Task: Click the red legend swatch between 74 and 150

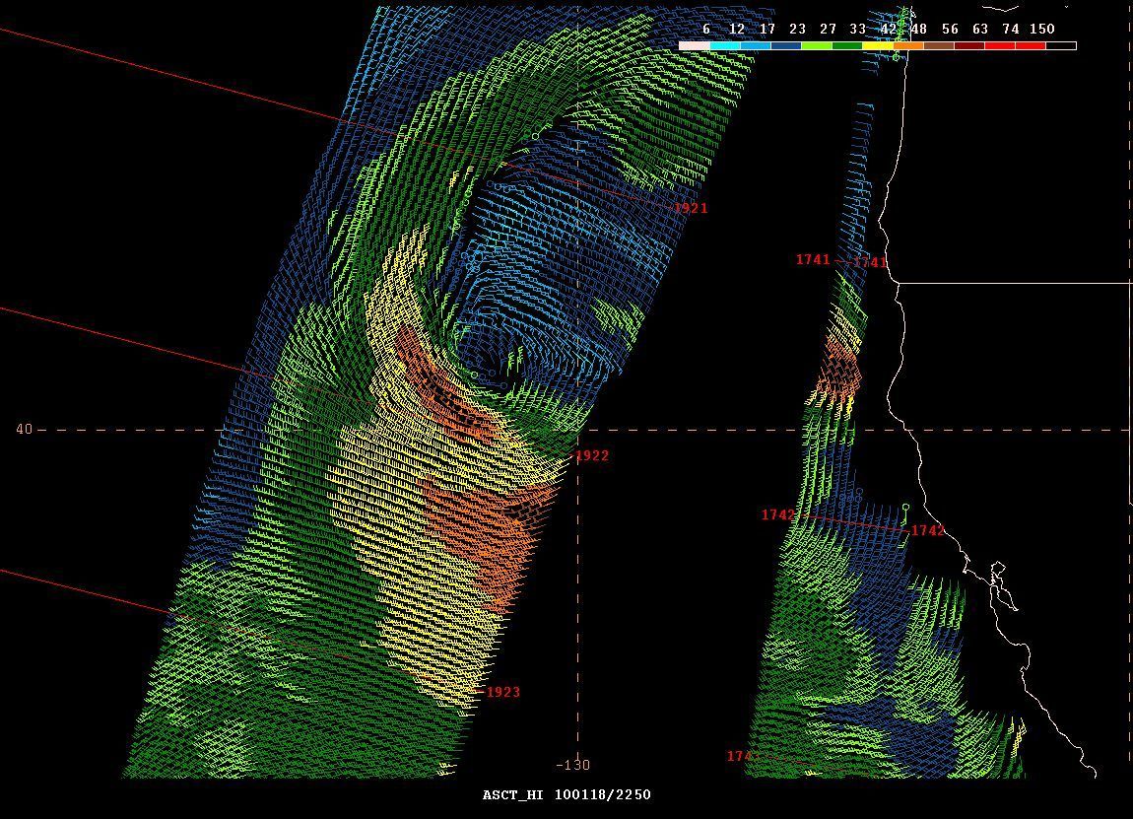Action: coord(1031,45)
